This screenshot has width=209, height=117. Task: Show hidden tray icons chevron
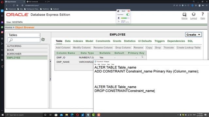(178, 115)
